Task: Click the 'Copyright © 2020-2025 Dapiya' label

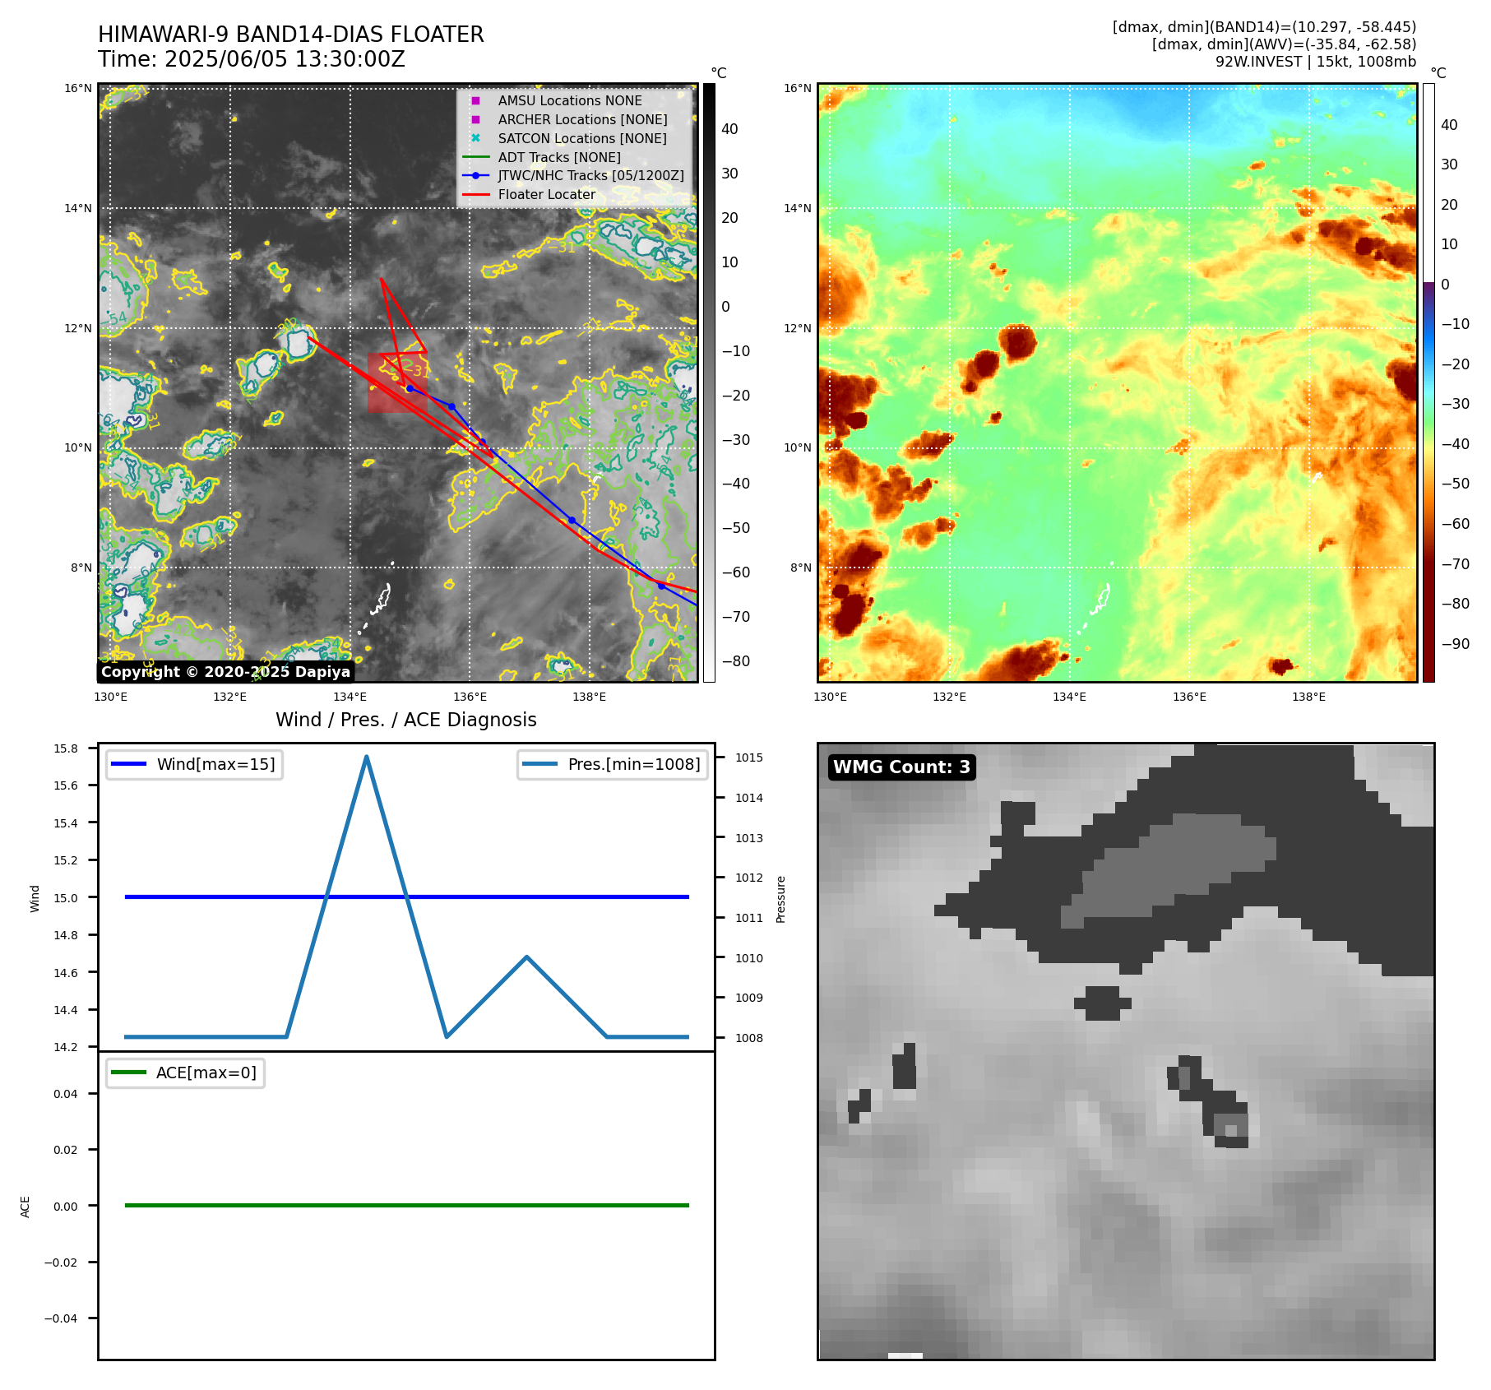Action: [226, 672]
